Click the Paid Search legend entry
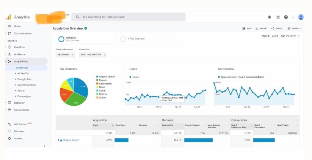 pyautogui.click(x=104, y=84)
